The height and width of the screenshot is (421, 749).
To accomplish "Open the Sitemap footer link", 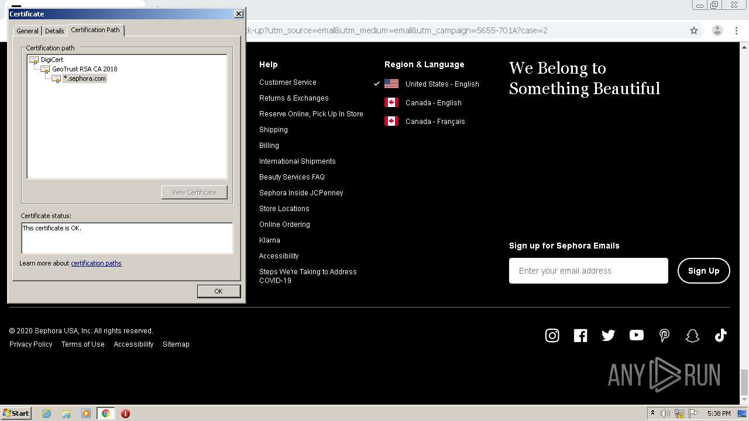I will tap(176, 344).
